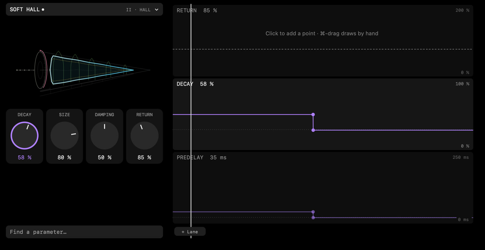Click the 80 % value under SIZE knob
The height and width of the screenshot is (250, 485).
click(x=64, y=158)
